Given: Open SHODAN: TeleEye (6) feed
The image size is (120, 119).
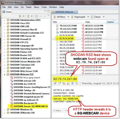Looking at the screenshot, I should [x=24, y=90].
